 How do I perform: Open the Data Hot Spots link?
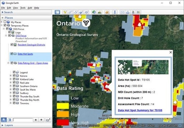click(x=25, y=54)
